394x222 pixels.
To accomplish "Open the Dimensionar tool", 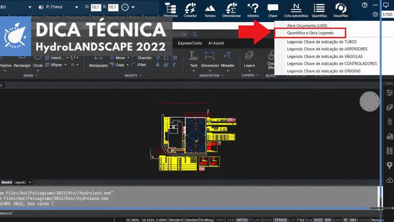I will point(231,10).
